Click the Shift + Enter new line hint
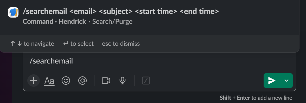The height and width of the screenshot is (103, 306). 256,98
